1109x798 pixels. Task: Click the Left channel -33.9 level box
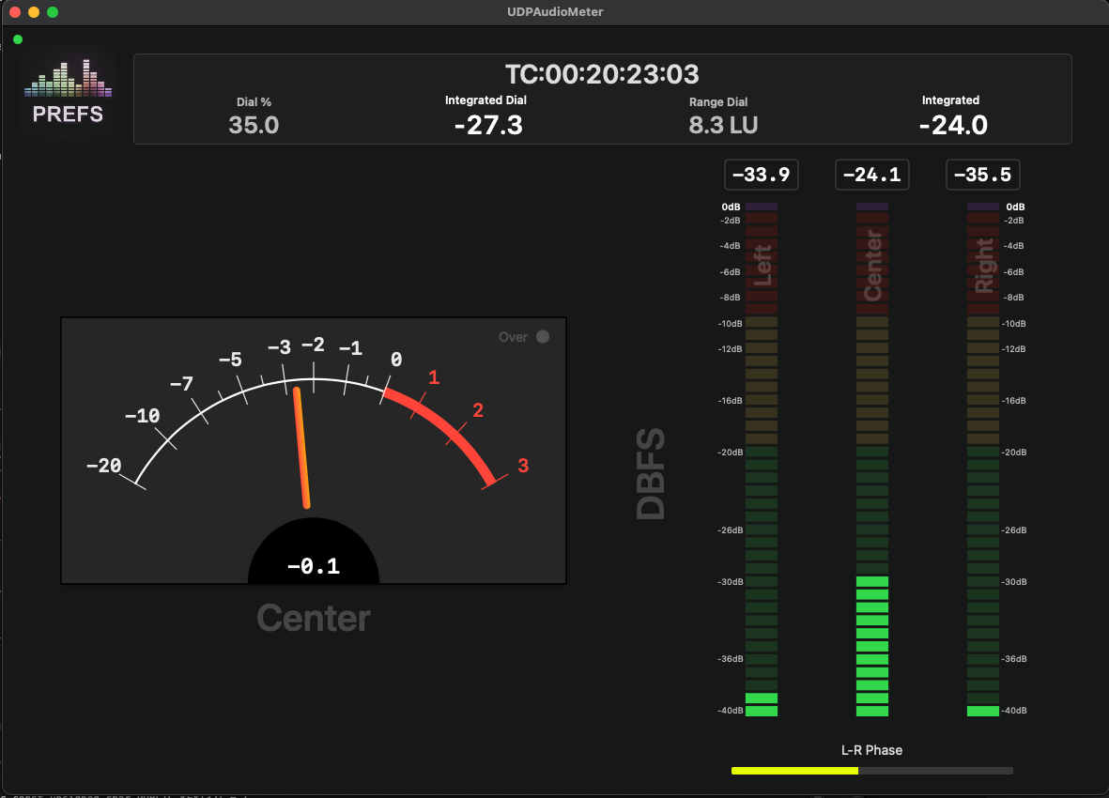point(761,175)
